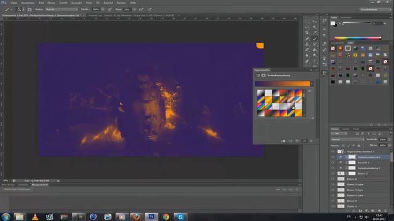Switch to the Kanäle tab

(x=345, y=129)
